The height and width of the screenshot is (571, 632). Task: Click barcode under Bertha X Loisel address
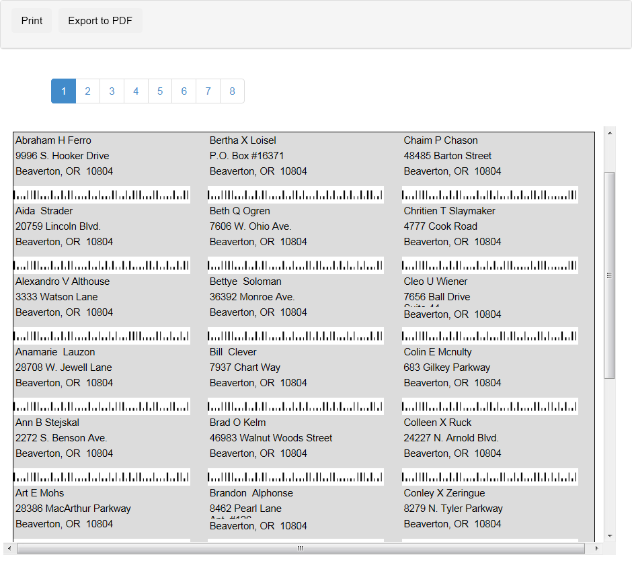296,195
